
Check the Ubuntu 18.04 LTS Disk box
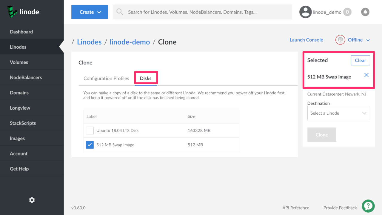pyautogui.click(x=90, y=130)
